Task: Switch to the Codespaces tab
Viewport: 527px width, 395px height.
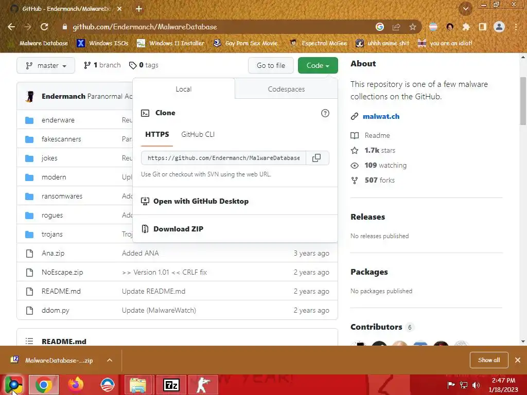Action: click(x=286, y=89)
